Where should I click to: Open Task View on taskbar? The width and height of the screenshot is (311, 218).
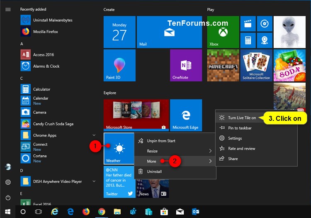(x=38, y=212)
